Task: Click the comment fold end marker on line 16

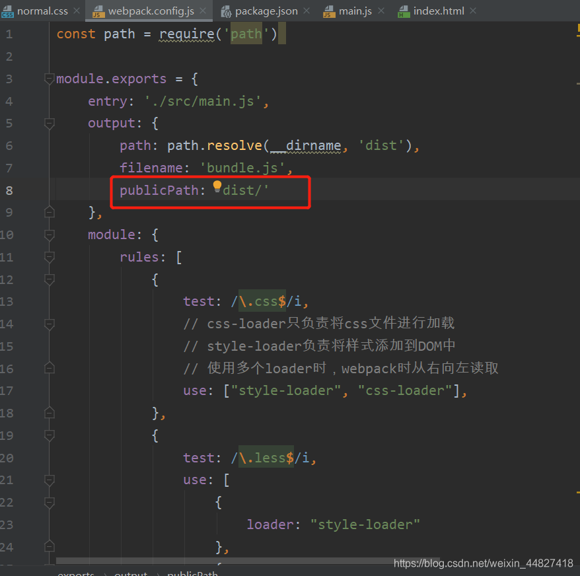Action: click(49, 368)
